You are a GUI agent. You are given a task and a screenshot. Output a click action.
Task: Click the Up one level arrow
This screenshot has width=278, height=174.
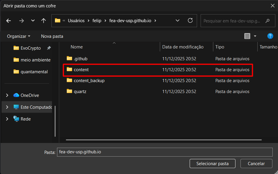[x=44, y=21]
